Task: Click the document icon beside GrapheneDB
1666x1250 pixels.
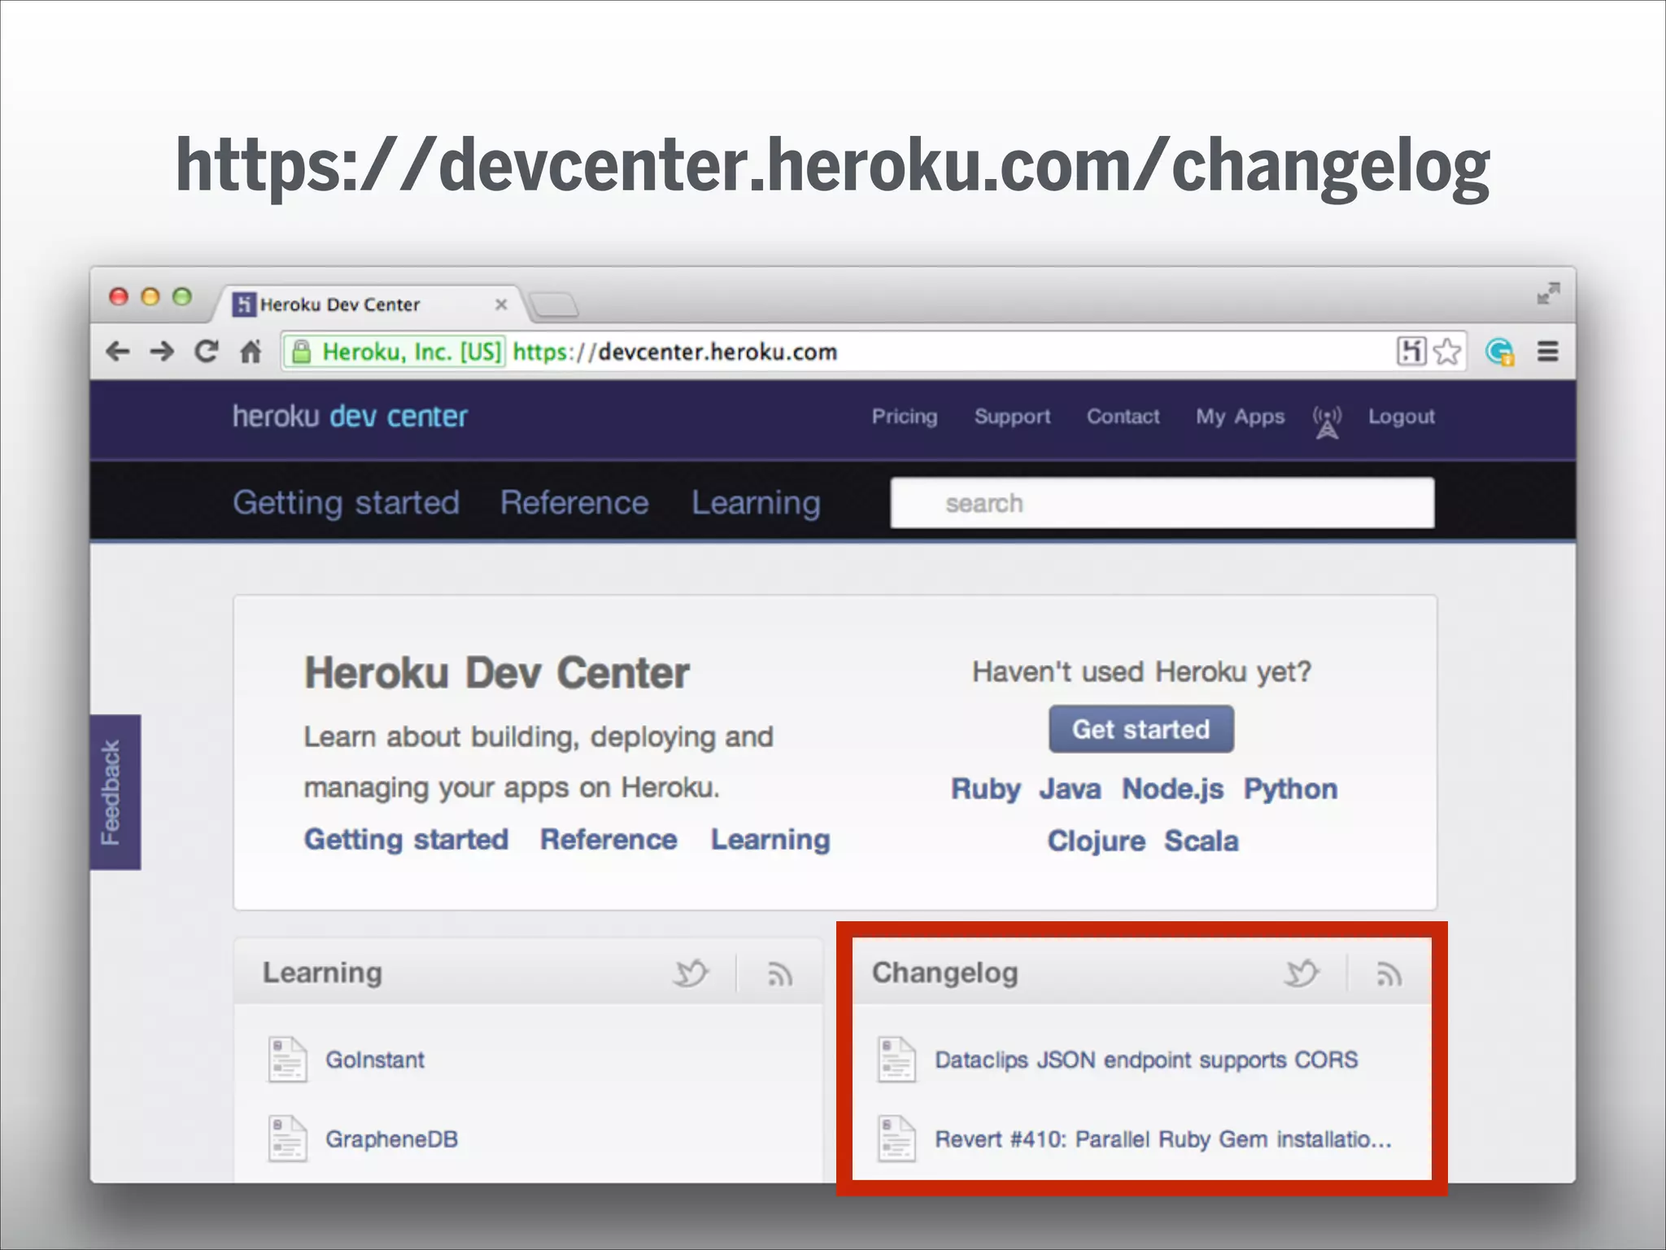Action: (287, 1139)
